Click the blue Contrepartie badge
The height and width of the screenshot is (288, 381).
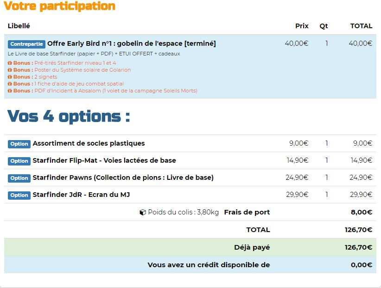26,44
